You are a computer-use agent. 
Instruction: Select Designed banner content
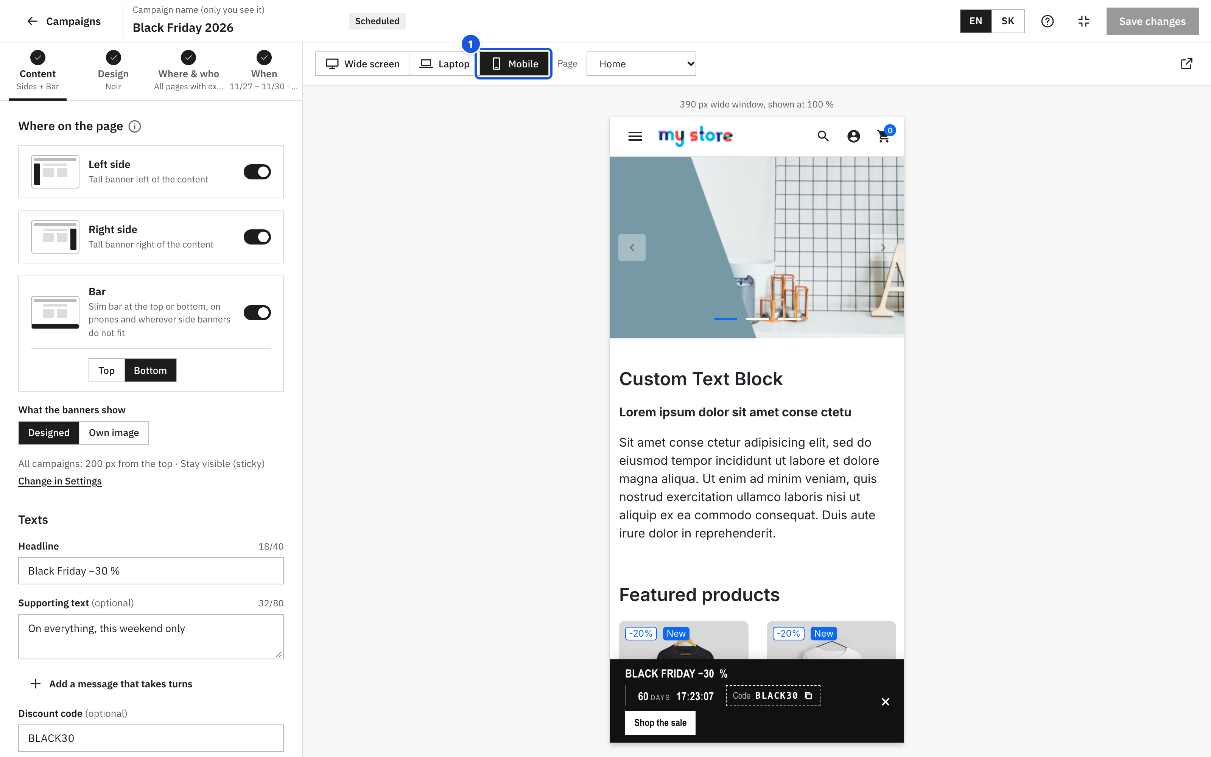pos(48,433)
